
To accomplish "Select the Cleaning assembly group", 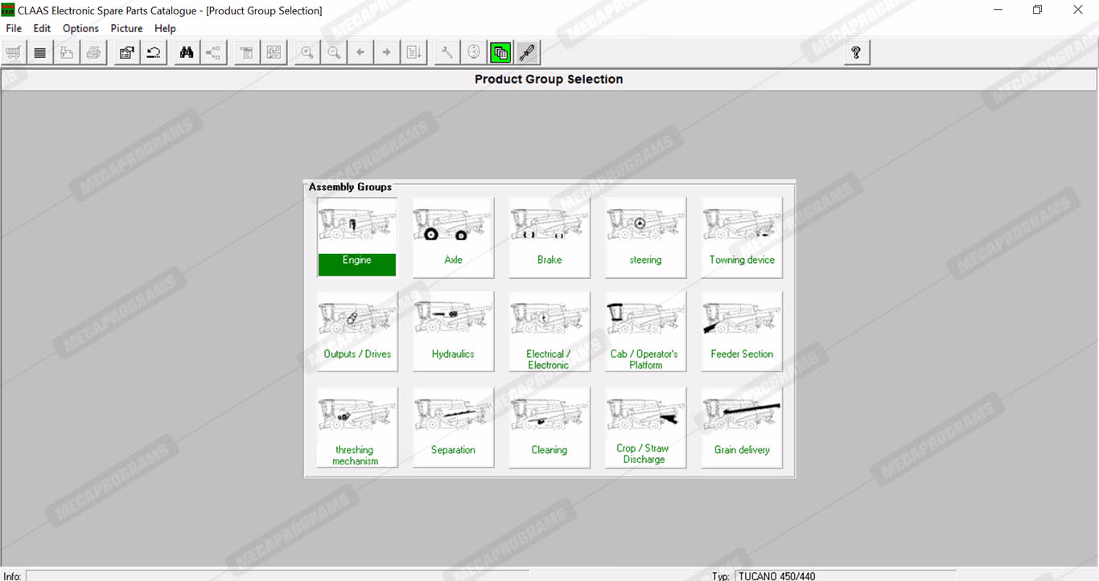I will click(549, 428).
